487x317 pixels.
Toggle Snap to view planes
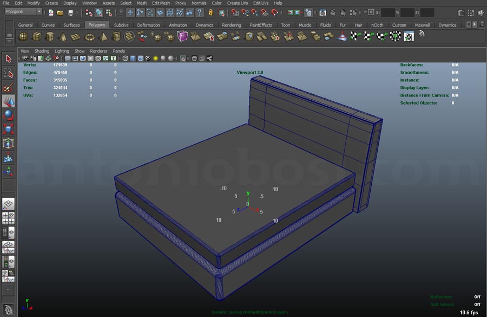(265, 13)
